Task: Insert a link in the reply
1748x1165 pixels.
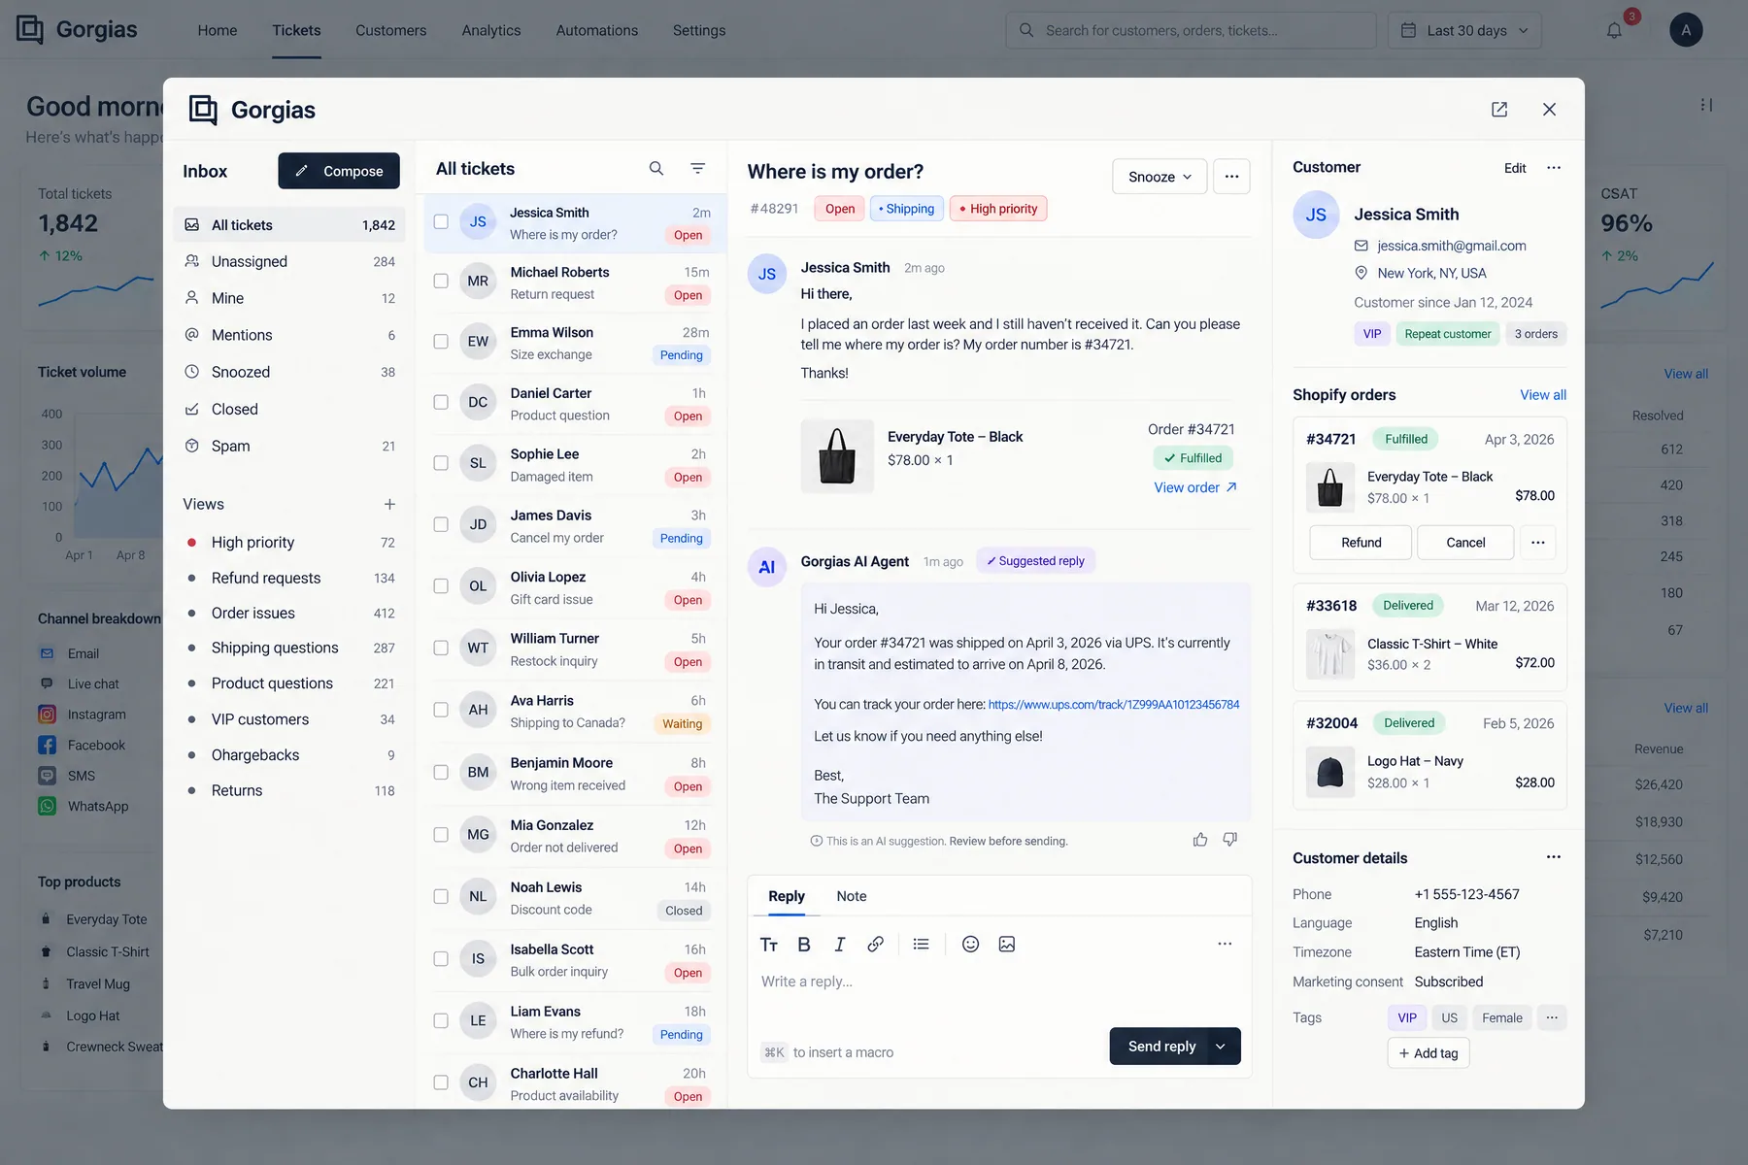Action: coord(876,945)
